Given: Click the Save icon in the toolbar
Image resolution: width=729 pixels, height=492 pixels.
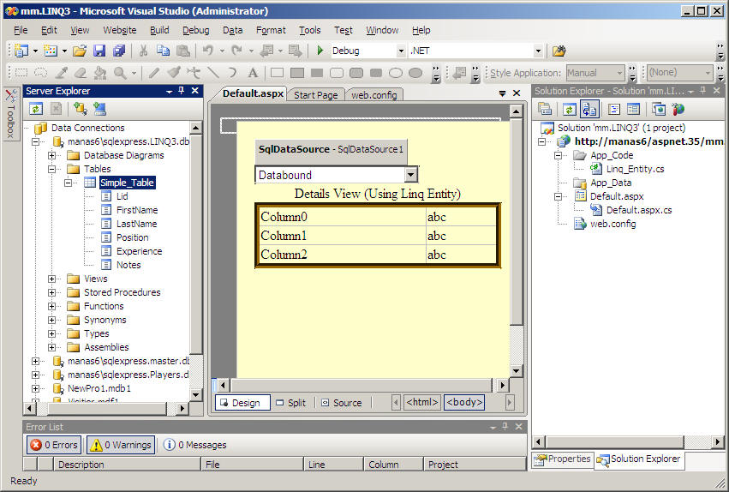Looking at the screenshot, I should 99,51.
